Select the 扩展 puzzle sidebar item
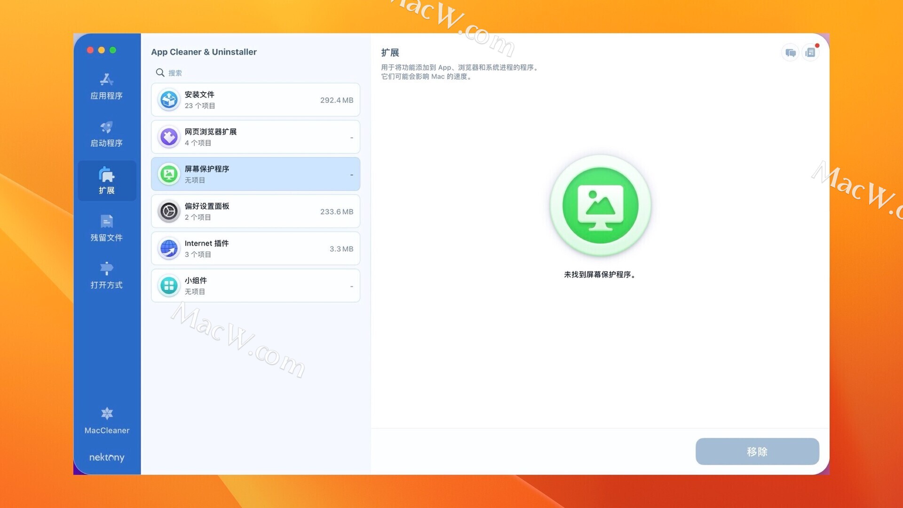The width and height of the screenshot is (903, 508). tap(107, 181)
